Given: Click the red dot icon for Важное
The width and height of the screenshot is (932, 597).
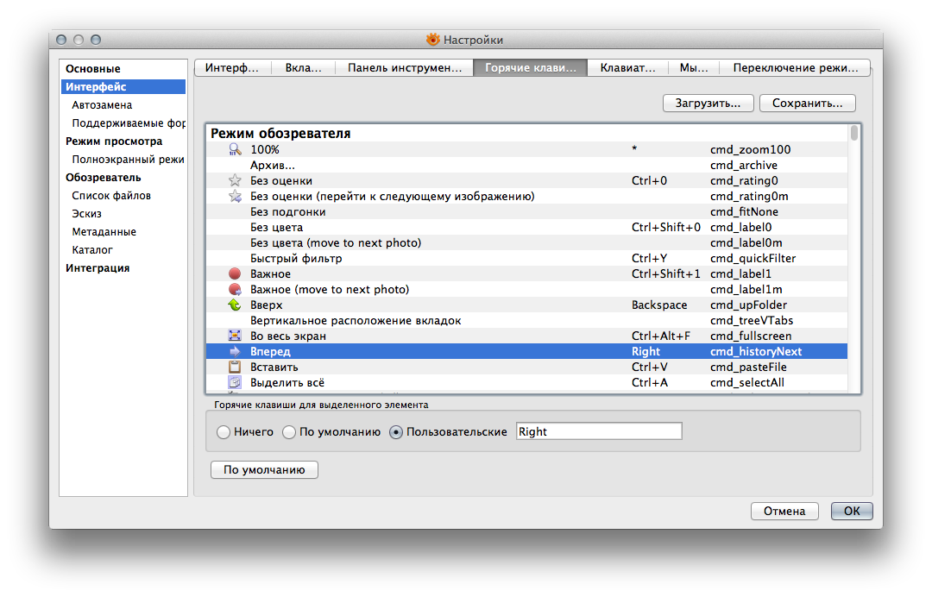Looking at the screenshot, I should [x=235, y=273].
